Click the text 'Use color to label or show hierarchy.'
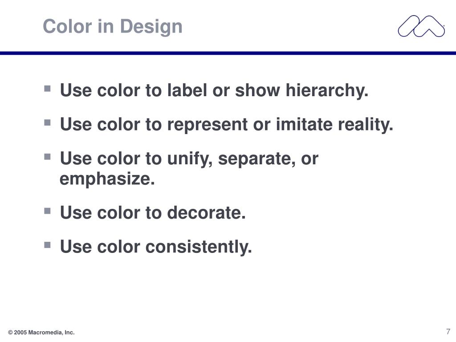456x342 pixels. point(214,90)
